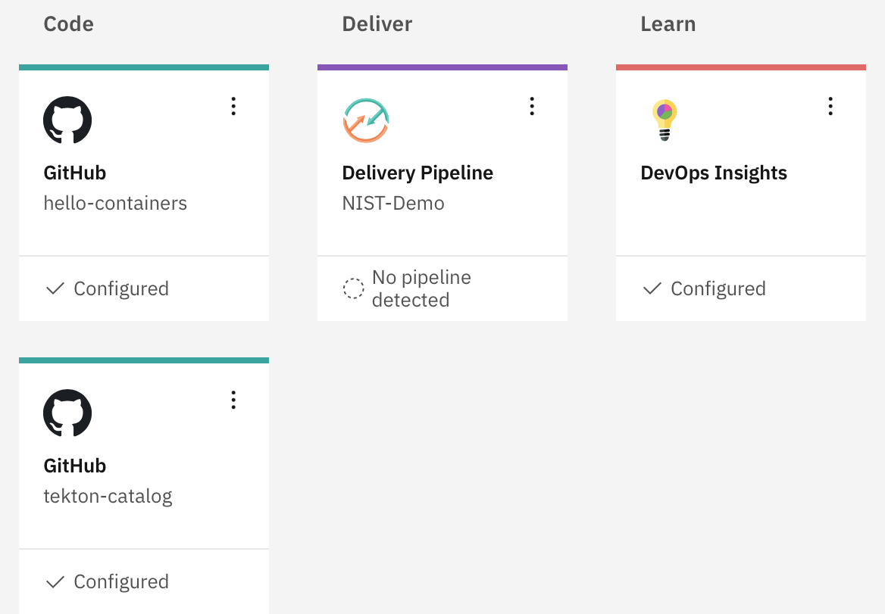
Task: Click the Delivery Pipeline circular arrows icon
Action: (366, 120)
